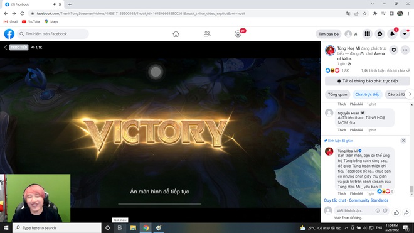This screenshot has height=233, width=414.
Task: Open the shield icon beside Tùng Hoạ Mi
Action: pos(394,50)
